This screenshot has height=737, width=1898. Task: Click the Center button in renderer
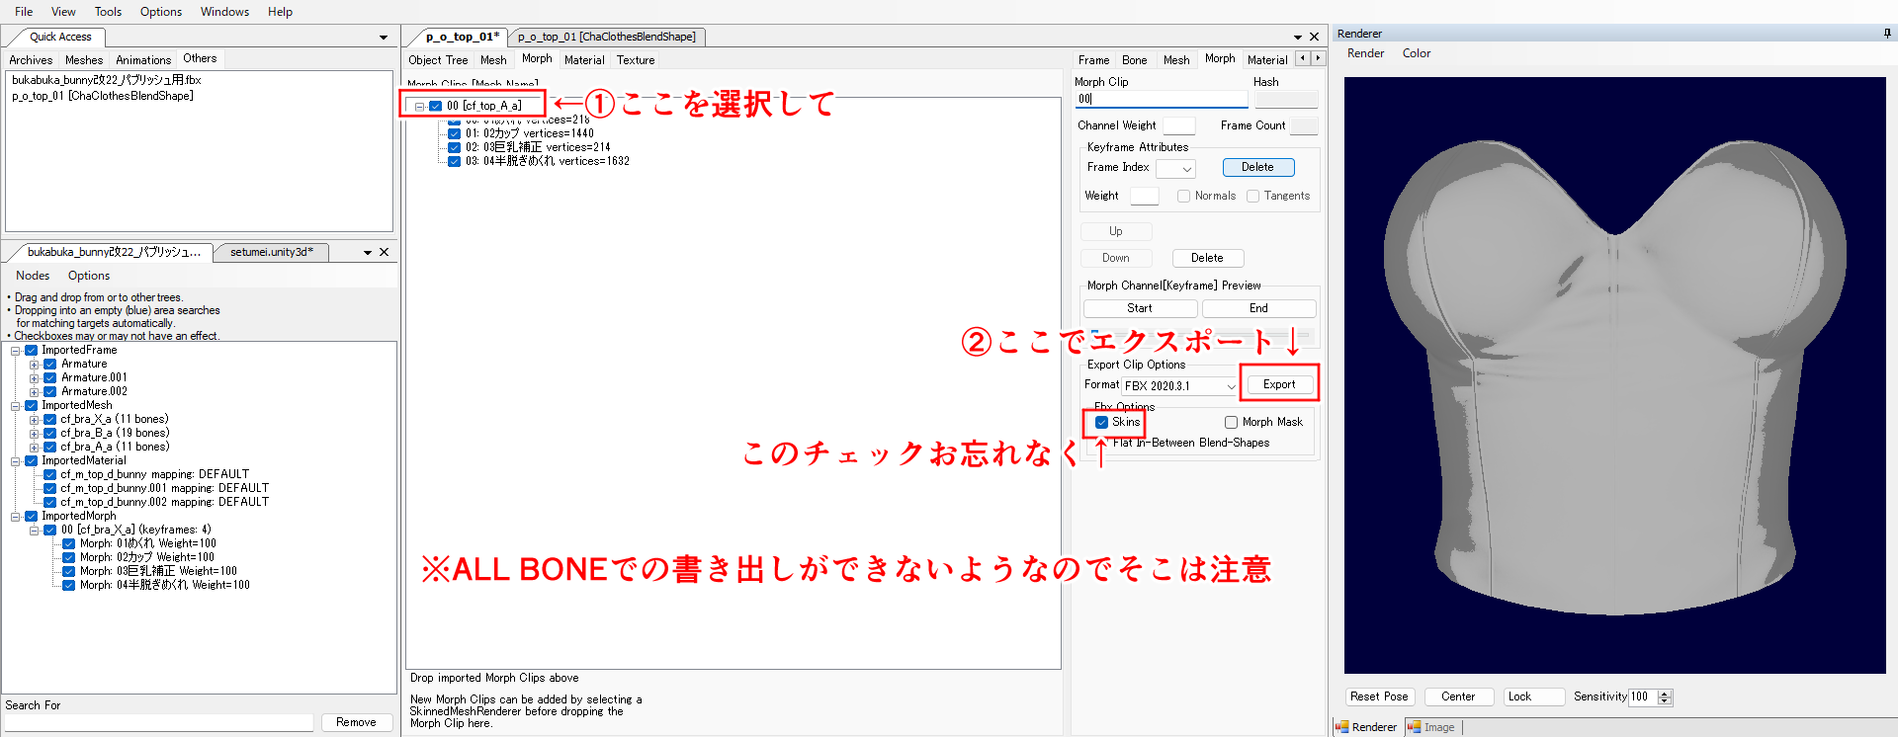1458,696
